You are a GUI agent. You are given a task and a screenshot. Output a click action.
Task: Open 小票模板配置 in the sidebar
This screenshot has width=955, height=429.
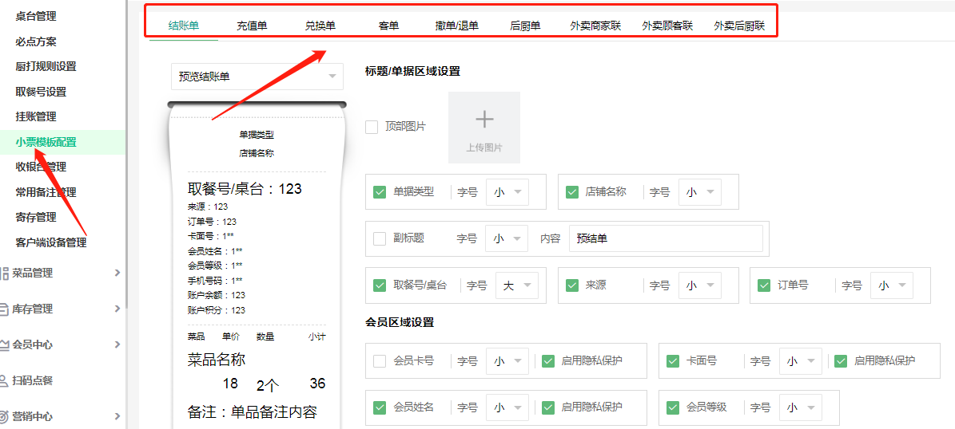click(46, 142)
